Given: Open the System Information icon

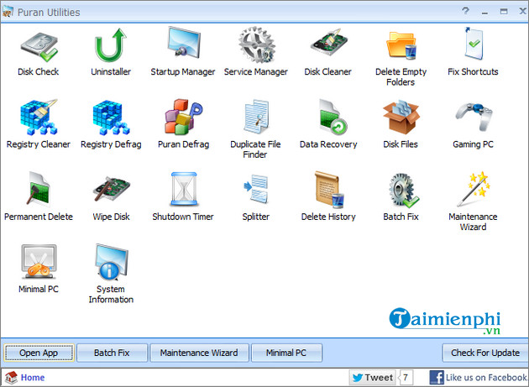Looking at the screenshot, I should [x=111, y=262].
